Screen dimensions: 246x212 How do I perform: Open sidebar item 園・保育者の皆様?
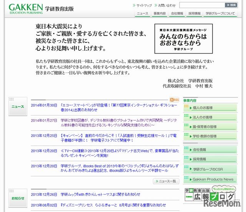(x=210, y=127)
